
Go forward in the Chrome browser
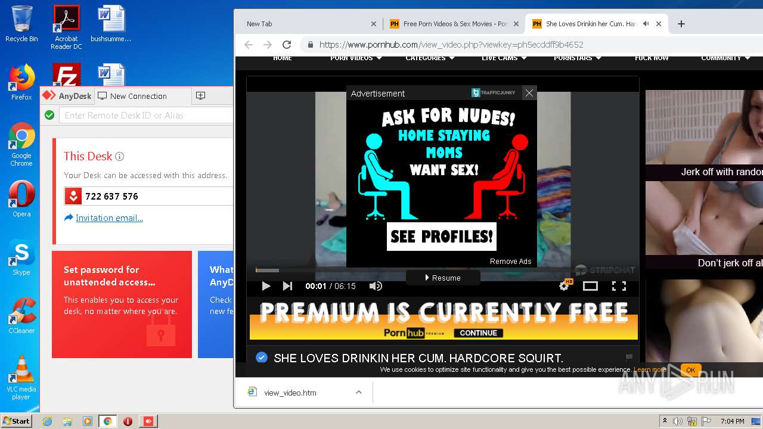point(268,45)
